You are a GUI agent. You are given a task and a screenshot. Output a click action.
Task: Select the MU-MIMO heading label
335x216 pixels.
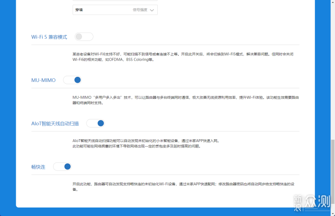(43, 80)
